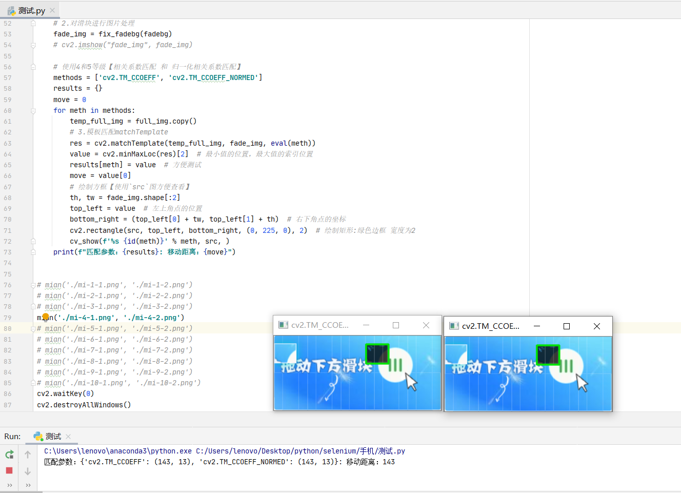This screenshot has height=493, width=681.
Task: Click the captcha image in the right cv2 window
Action: 528,373
